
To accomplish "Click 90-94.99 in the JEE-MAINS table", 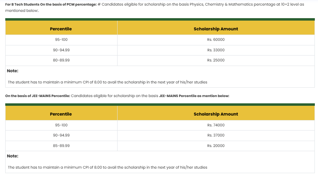I will pyautogui.click(x=61, y=135).
